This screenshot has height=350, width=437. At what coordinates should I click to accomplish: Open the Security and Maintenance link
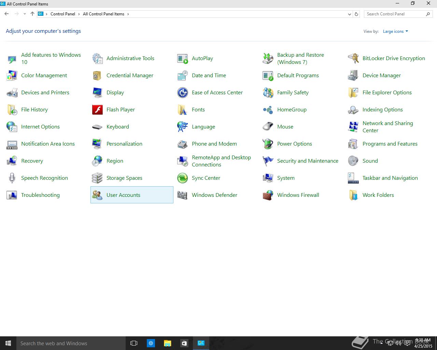(308, 161)
